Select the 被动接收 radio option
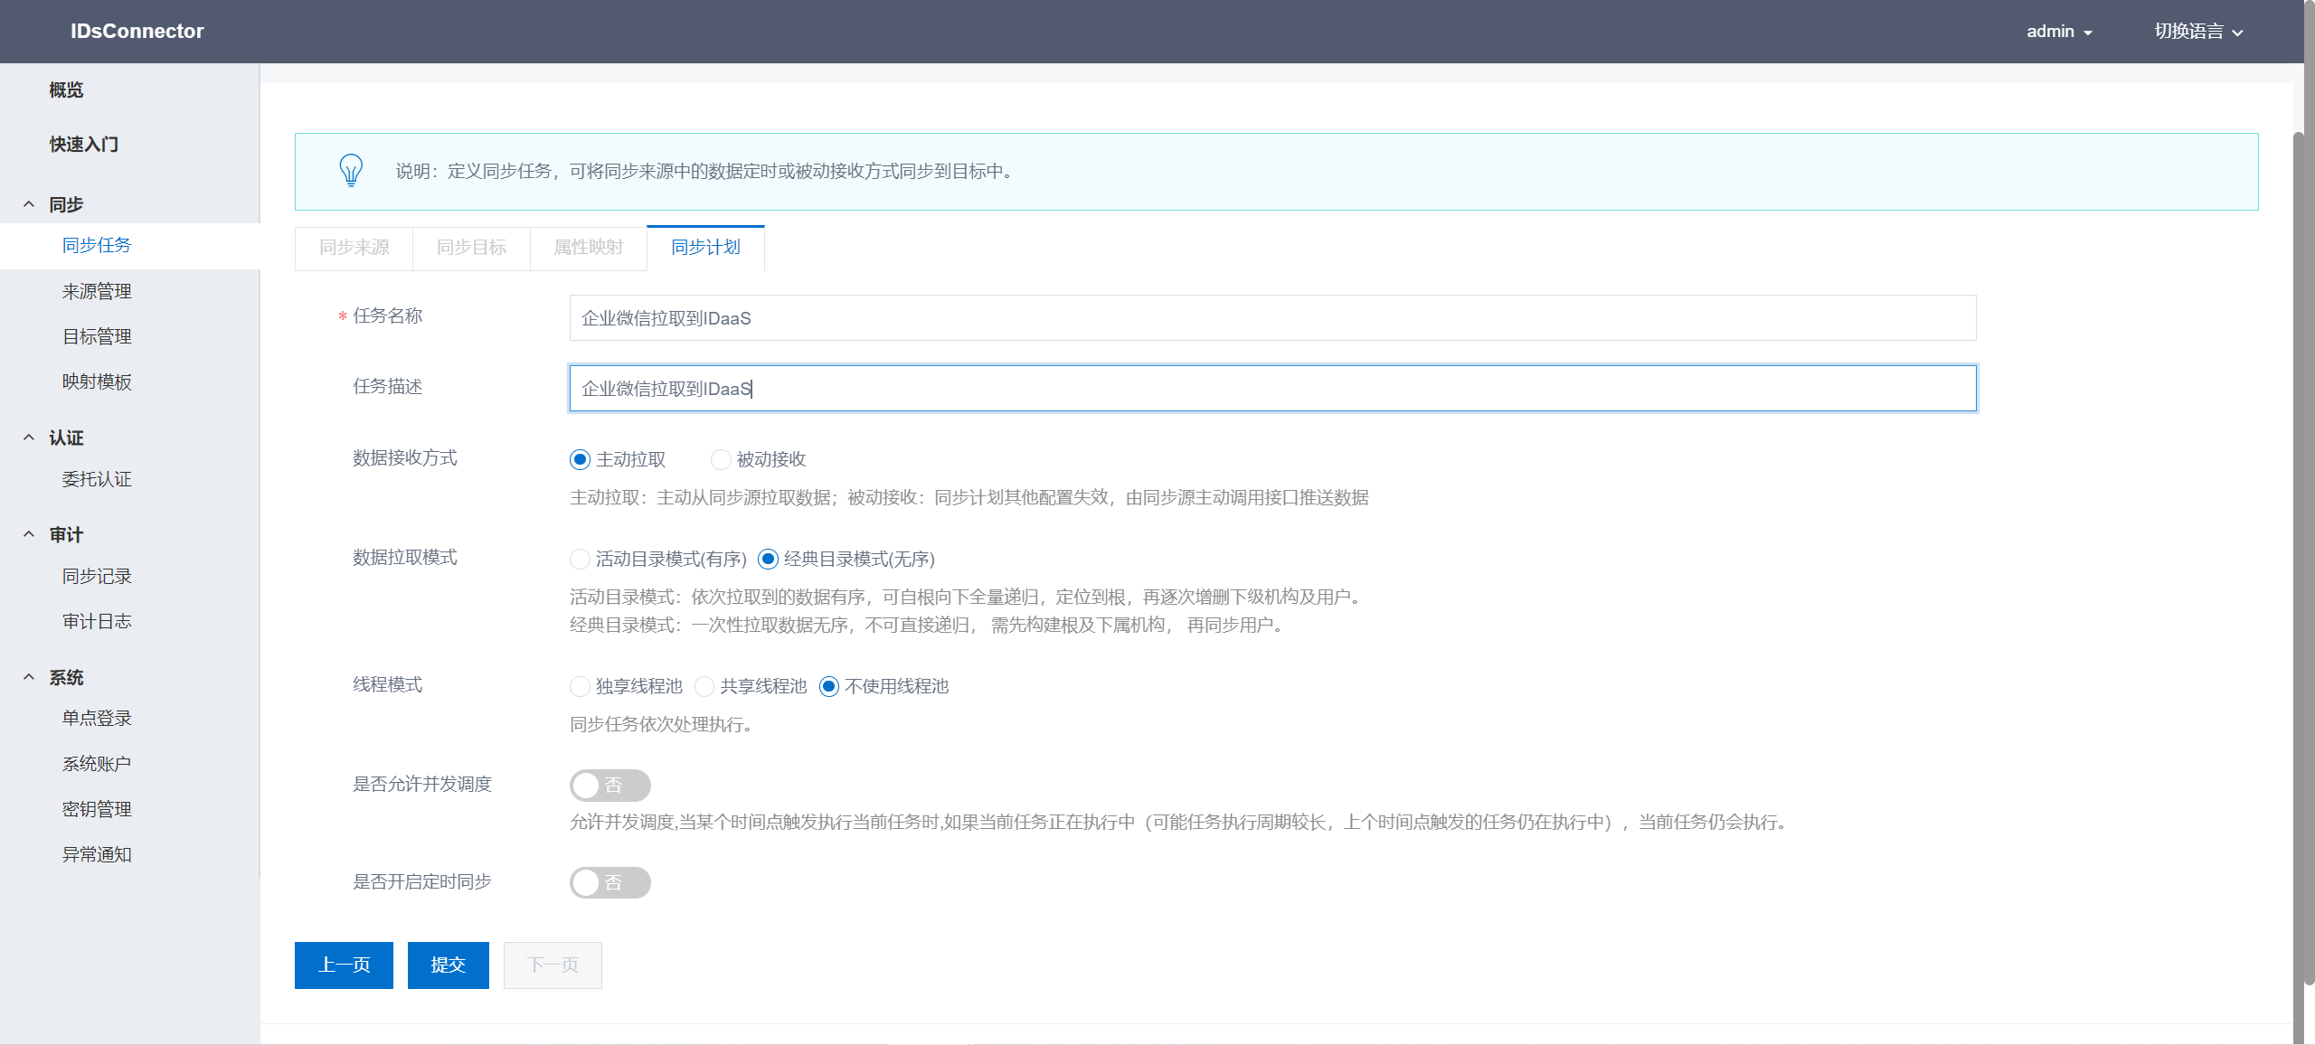 point(721,459)
